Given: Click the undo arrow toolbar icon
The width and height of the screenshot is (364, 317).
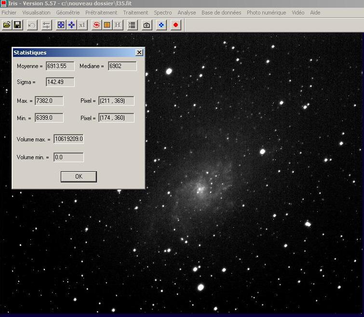Looking at the screenshot, I should (32, 25).
